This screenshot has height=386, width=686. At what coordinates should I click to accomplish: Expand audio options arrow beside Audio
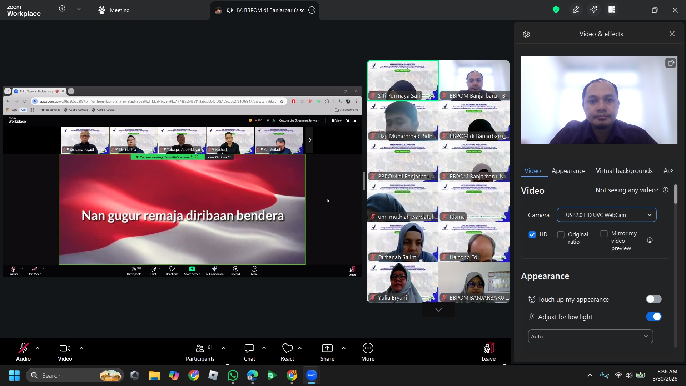[38, 348]
